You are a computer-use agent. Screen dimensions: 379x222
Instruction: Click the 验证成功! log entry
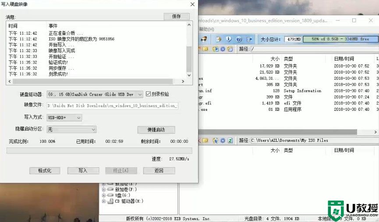tap(58, 62)
